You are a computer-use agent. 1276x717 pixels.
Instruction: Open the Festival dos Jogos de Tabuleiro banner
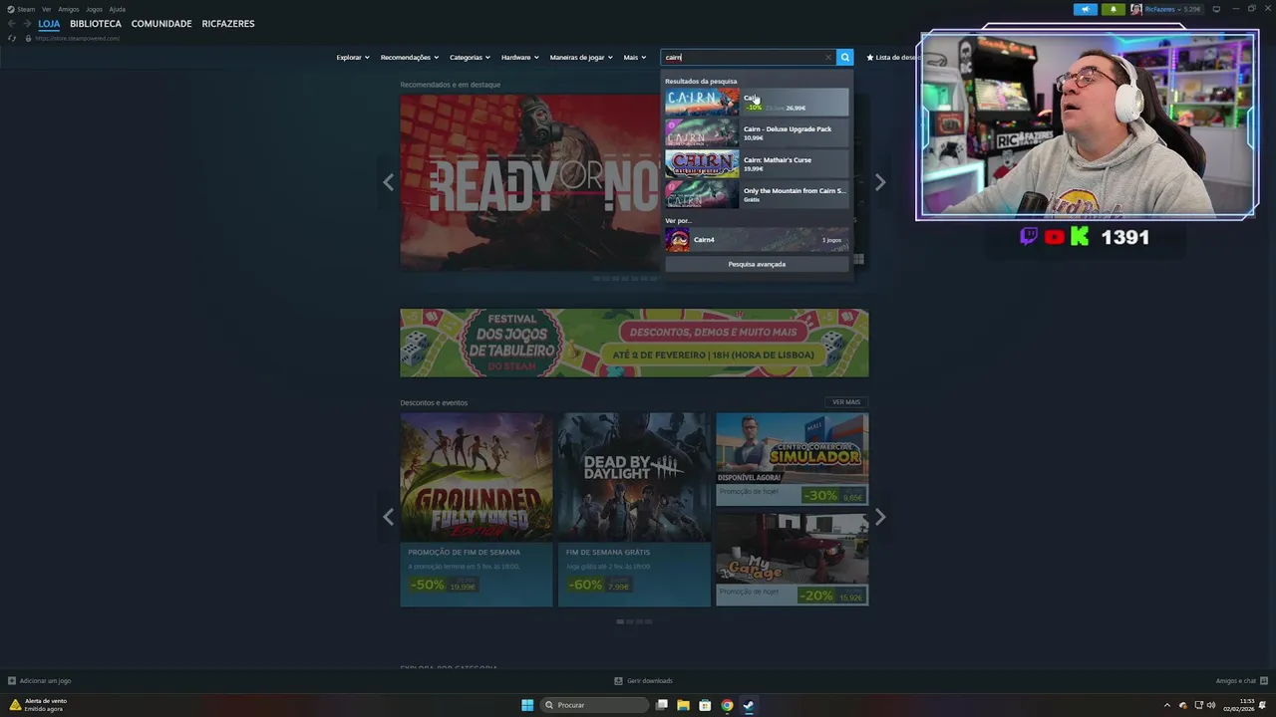tap(634, 344)
